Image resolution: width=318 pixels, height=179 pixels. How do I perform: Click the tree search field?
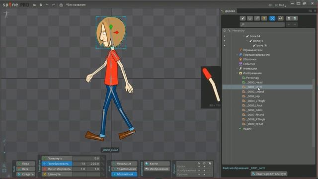coord(262,24)
